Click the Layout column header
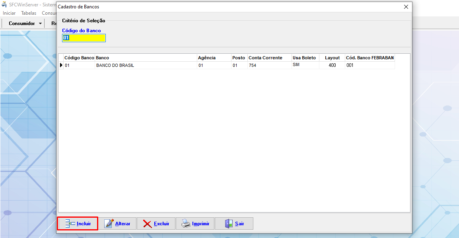The image size is (459, 238). 332,58
